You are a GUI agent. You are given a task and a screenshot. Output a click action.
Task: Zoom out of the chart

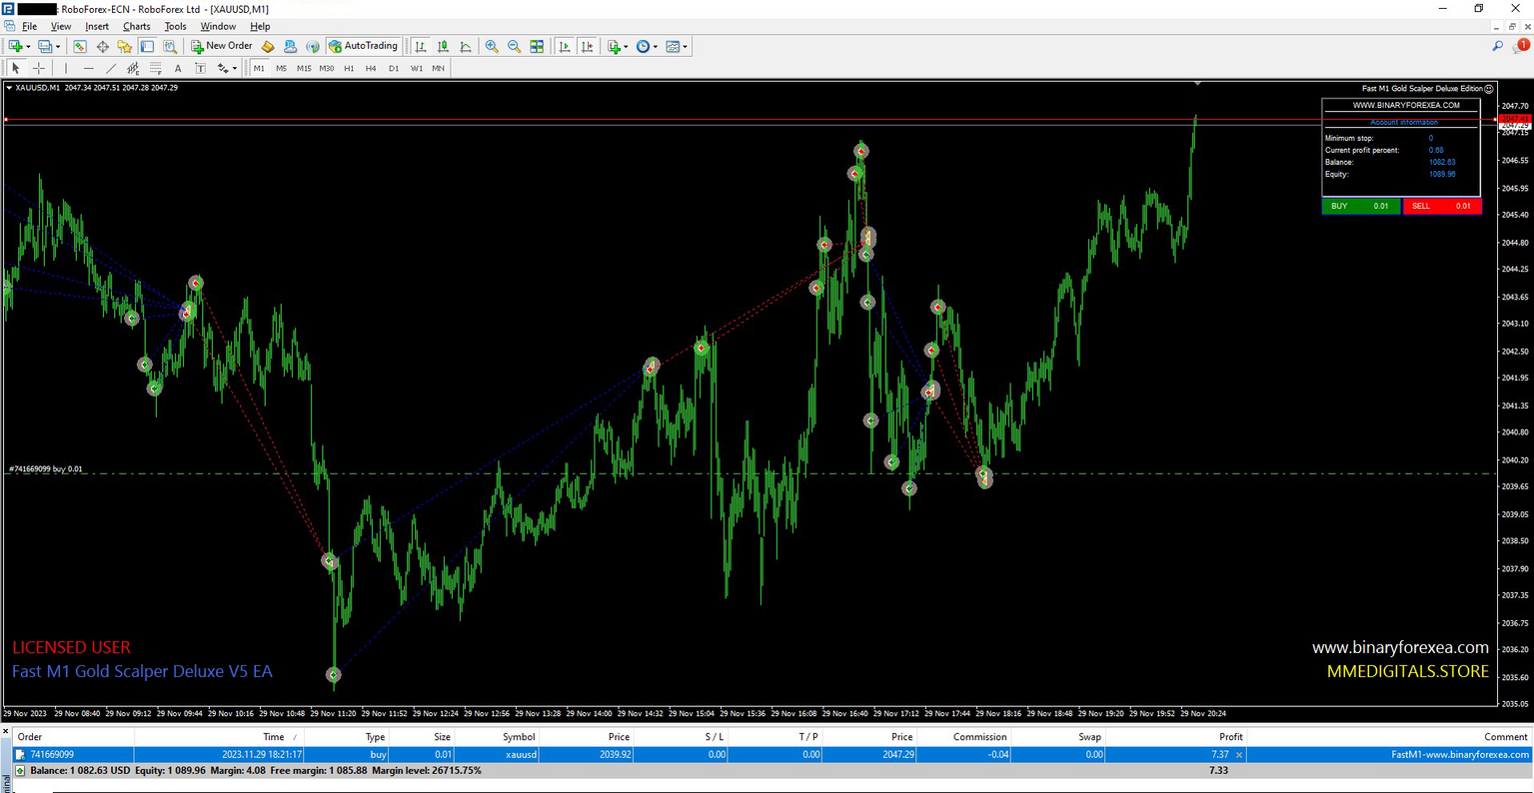(x=514, y=46)
